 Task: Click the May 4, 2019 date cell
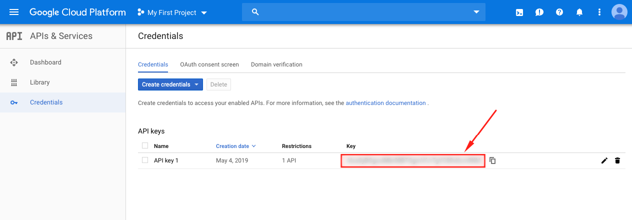point(232,160)
